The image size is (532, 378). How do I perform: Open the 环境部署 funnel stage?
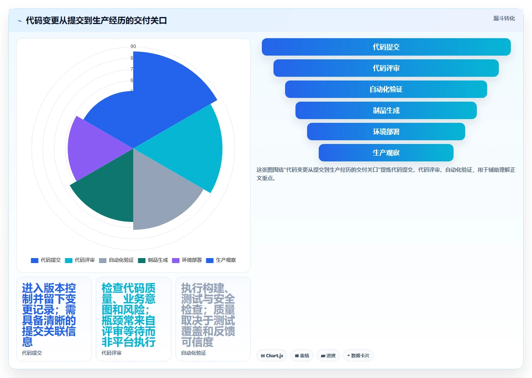(386, 132)
